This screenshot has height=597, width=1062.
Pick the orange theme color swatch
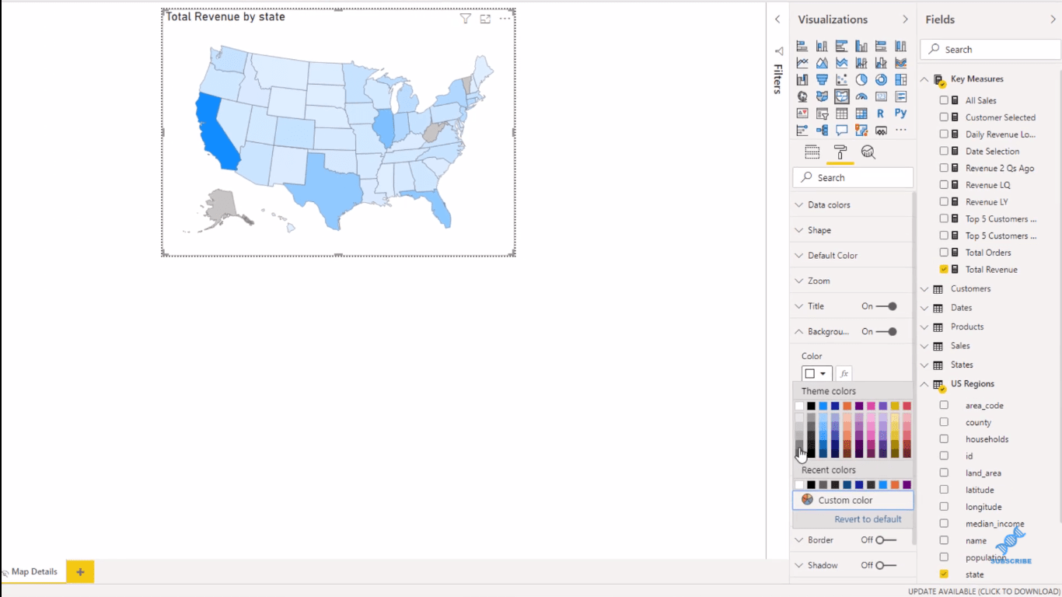coord(847,406)
